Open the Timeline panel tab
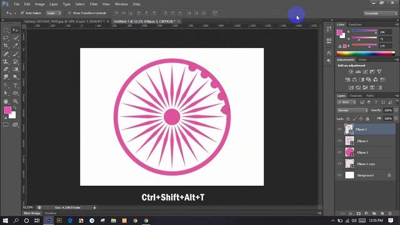This screenshot has height=225, width=400. click(51, 213)
